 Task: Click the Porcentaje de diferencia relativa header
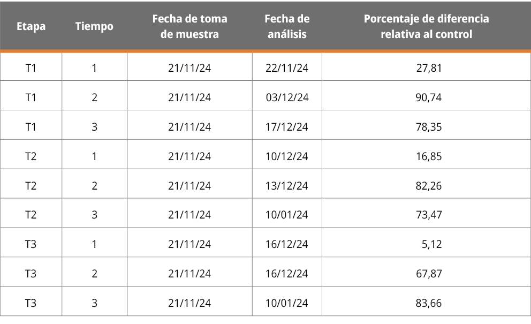coord(426,26)
